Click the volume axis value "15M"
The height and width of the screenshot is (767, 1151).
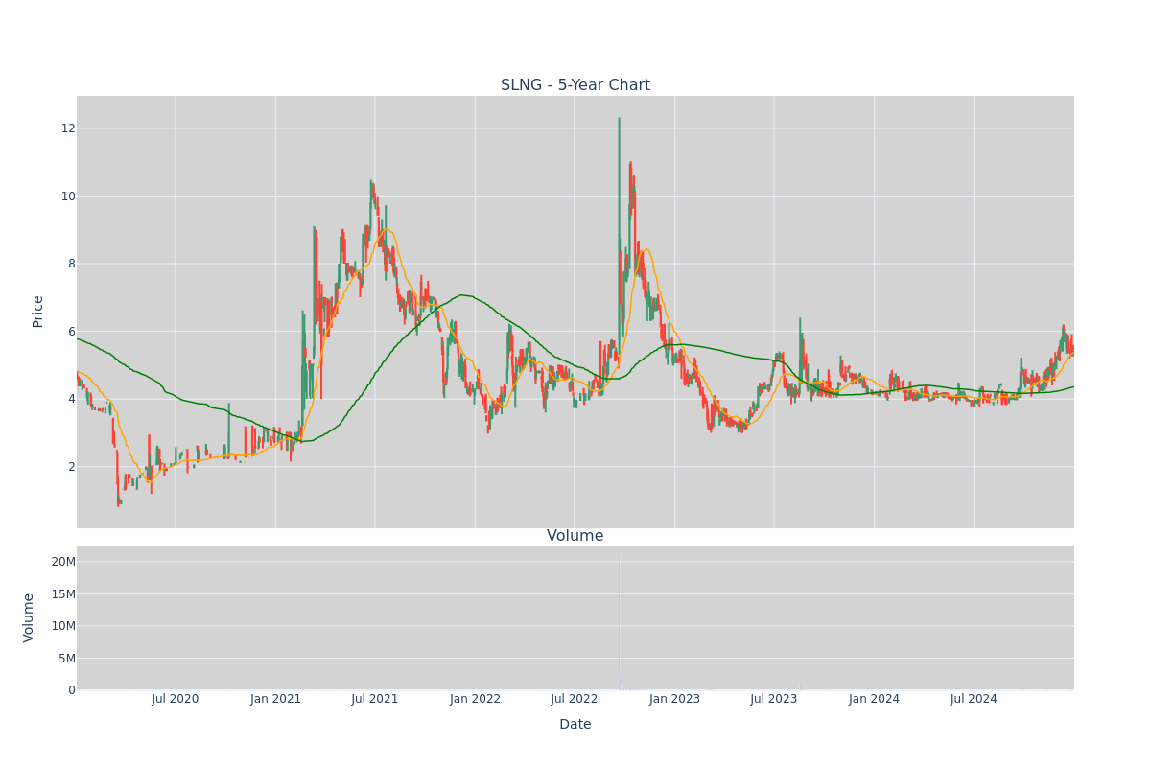click(x=64, y=594)
